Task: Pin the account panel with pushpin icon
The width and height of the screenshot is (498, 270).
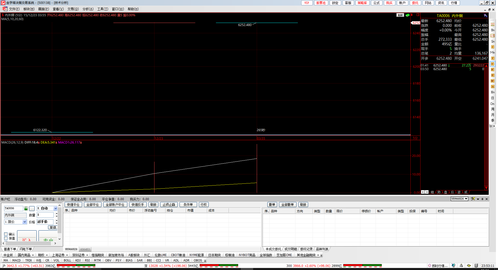Action: click(x=482, y=199)
